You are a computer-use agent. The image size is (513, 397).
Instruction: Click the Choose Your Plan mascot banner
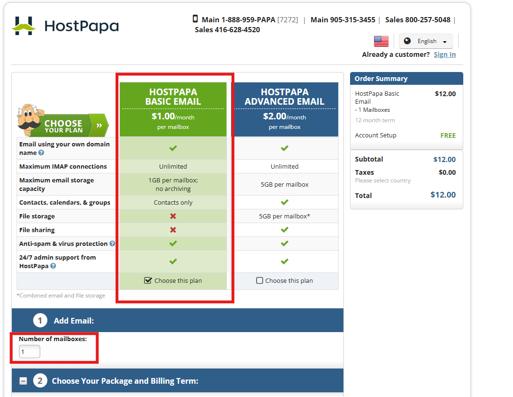(x=63, y=120)
